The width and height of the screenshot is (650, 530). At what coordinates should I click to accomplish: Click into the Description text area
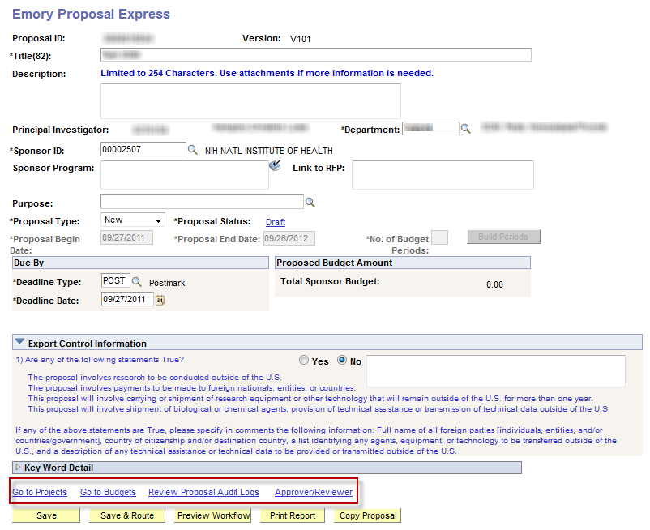tap(250, 101)
